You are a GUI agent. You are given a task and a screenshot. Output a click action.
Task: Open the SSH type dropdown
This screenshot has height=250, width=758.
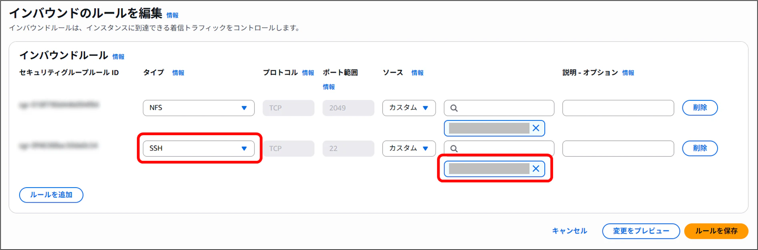click(x=199, y=148)
